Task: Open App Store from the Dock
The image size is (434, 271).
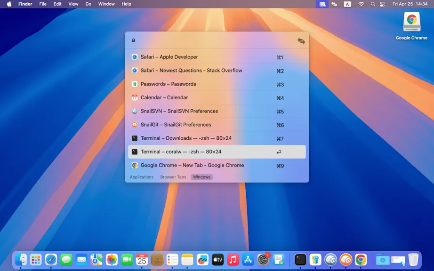Action: (248, 260)
